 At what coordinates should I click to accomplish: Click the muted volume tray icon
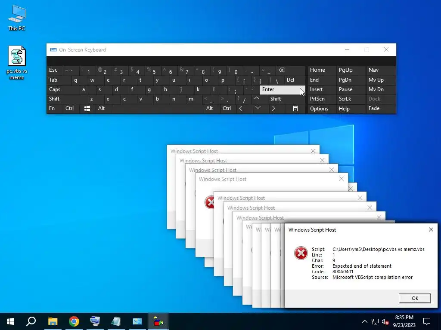(x=385, y=321)
